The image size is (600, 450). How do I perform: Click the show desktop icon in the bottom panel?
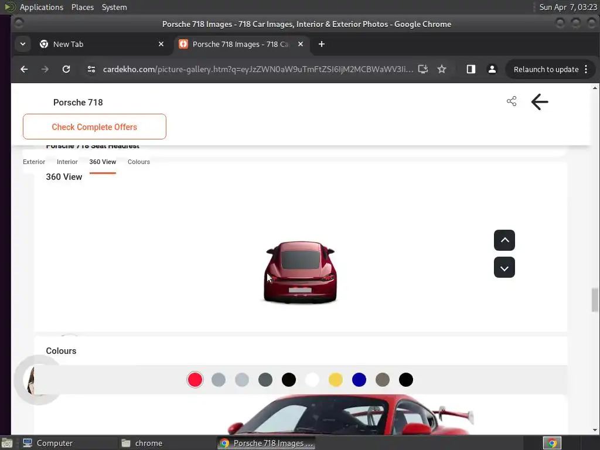coord(6,443)
